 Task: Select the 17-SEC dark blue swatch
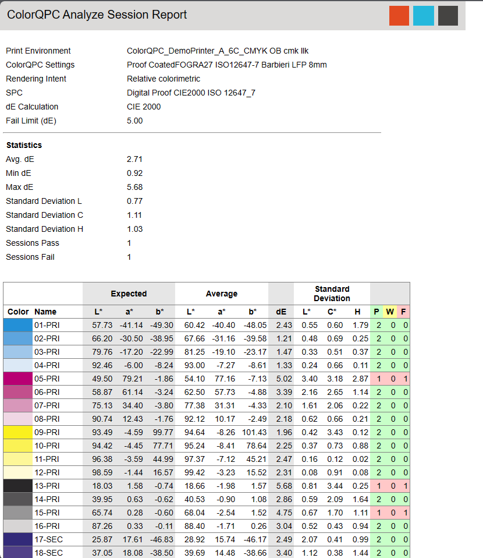[x=18, y=539]
